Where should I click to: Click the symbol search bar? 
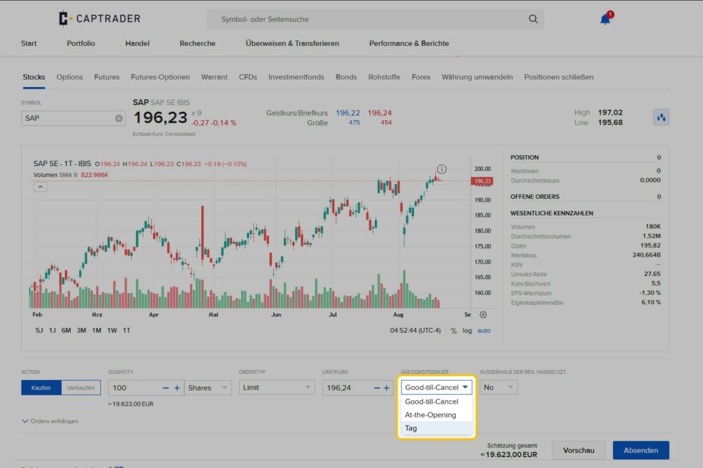coord(376,19)
